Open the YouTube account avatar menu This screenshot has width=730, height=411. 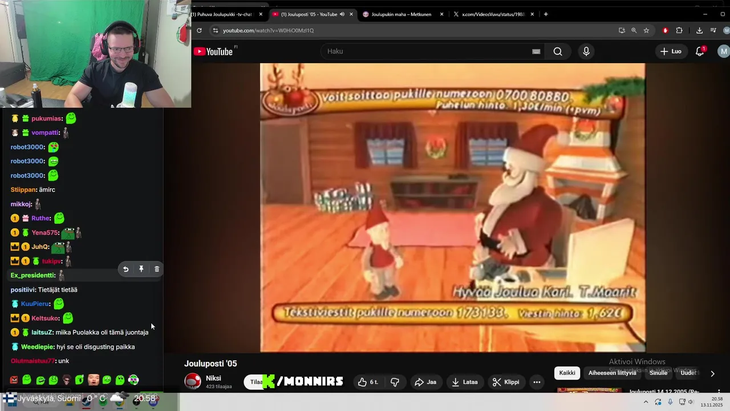724,51
